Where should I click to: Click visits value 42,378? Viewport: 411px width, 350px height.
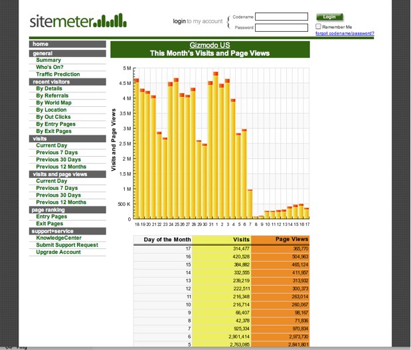tap(242, 320)
